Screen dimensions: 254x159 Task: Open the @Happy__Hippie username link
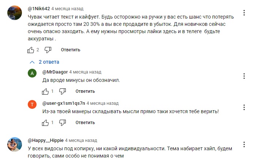46,140
